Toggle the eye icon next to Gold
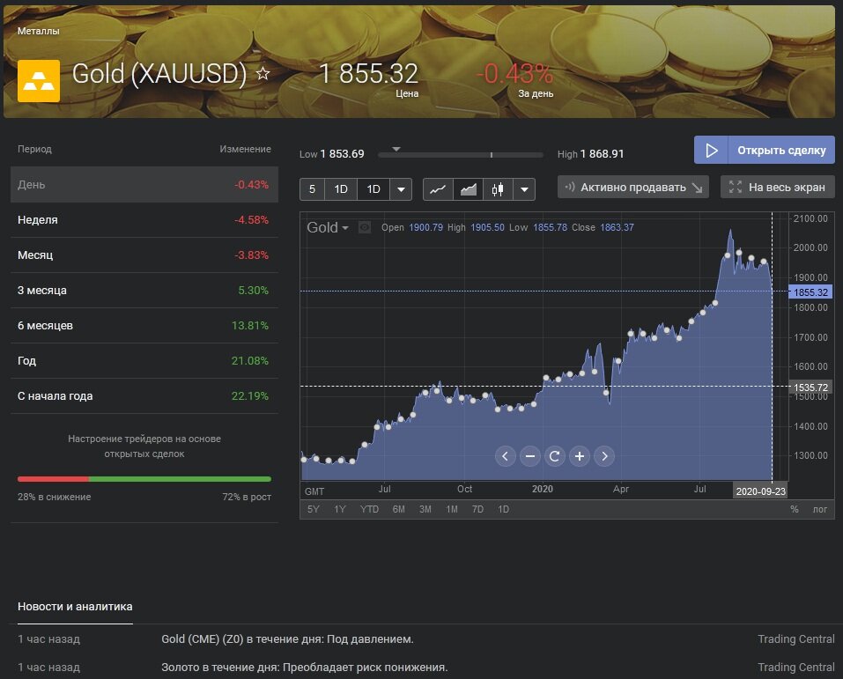The image size is (843, 679). [365, 227]
